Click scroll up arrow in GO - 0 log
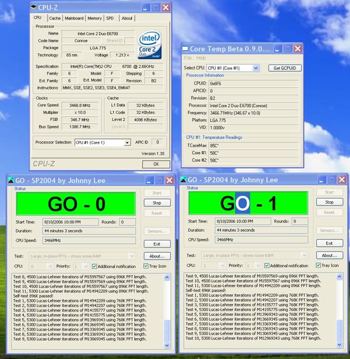The height and width of the screenshot is (359, 350). point(167,277)
